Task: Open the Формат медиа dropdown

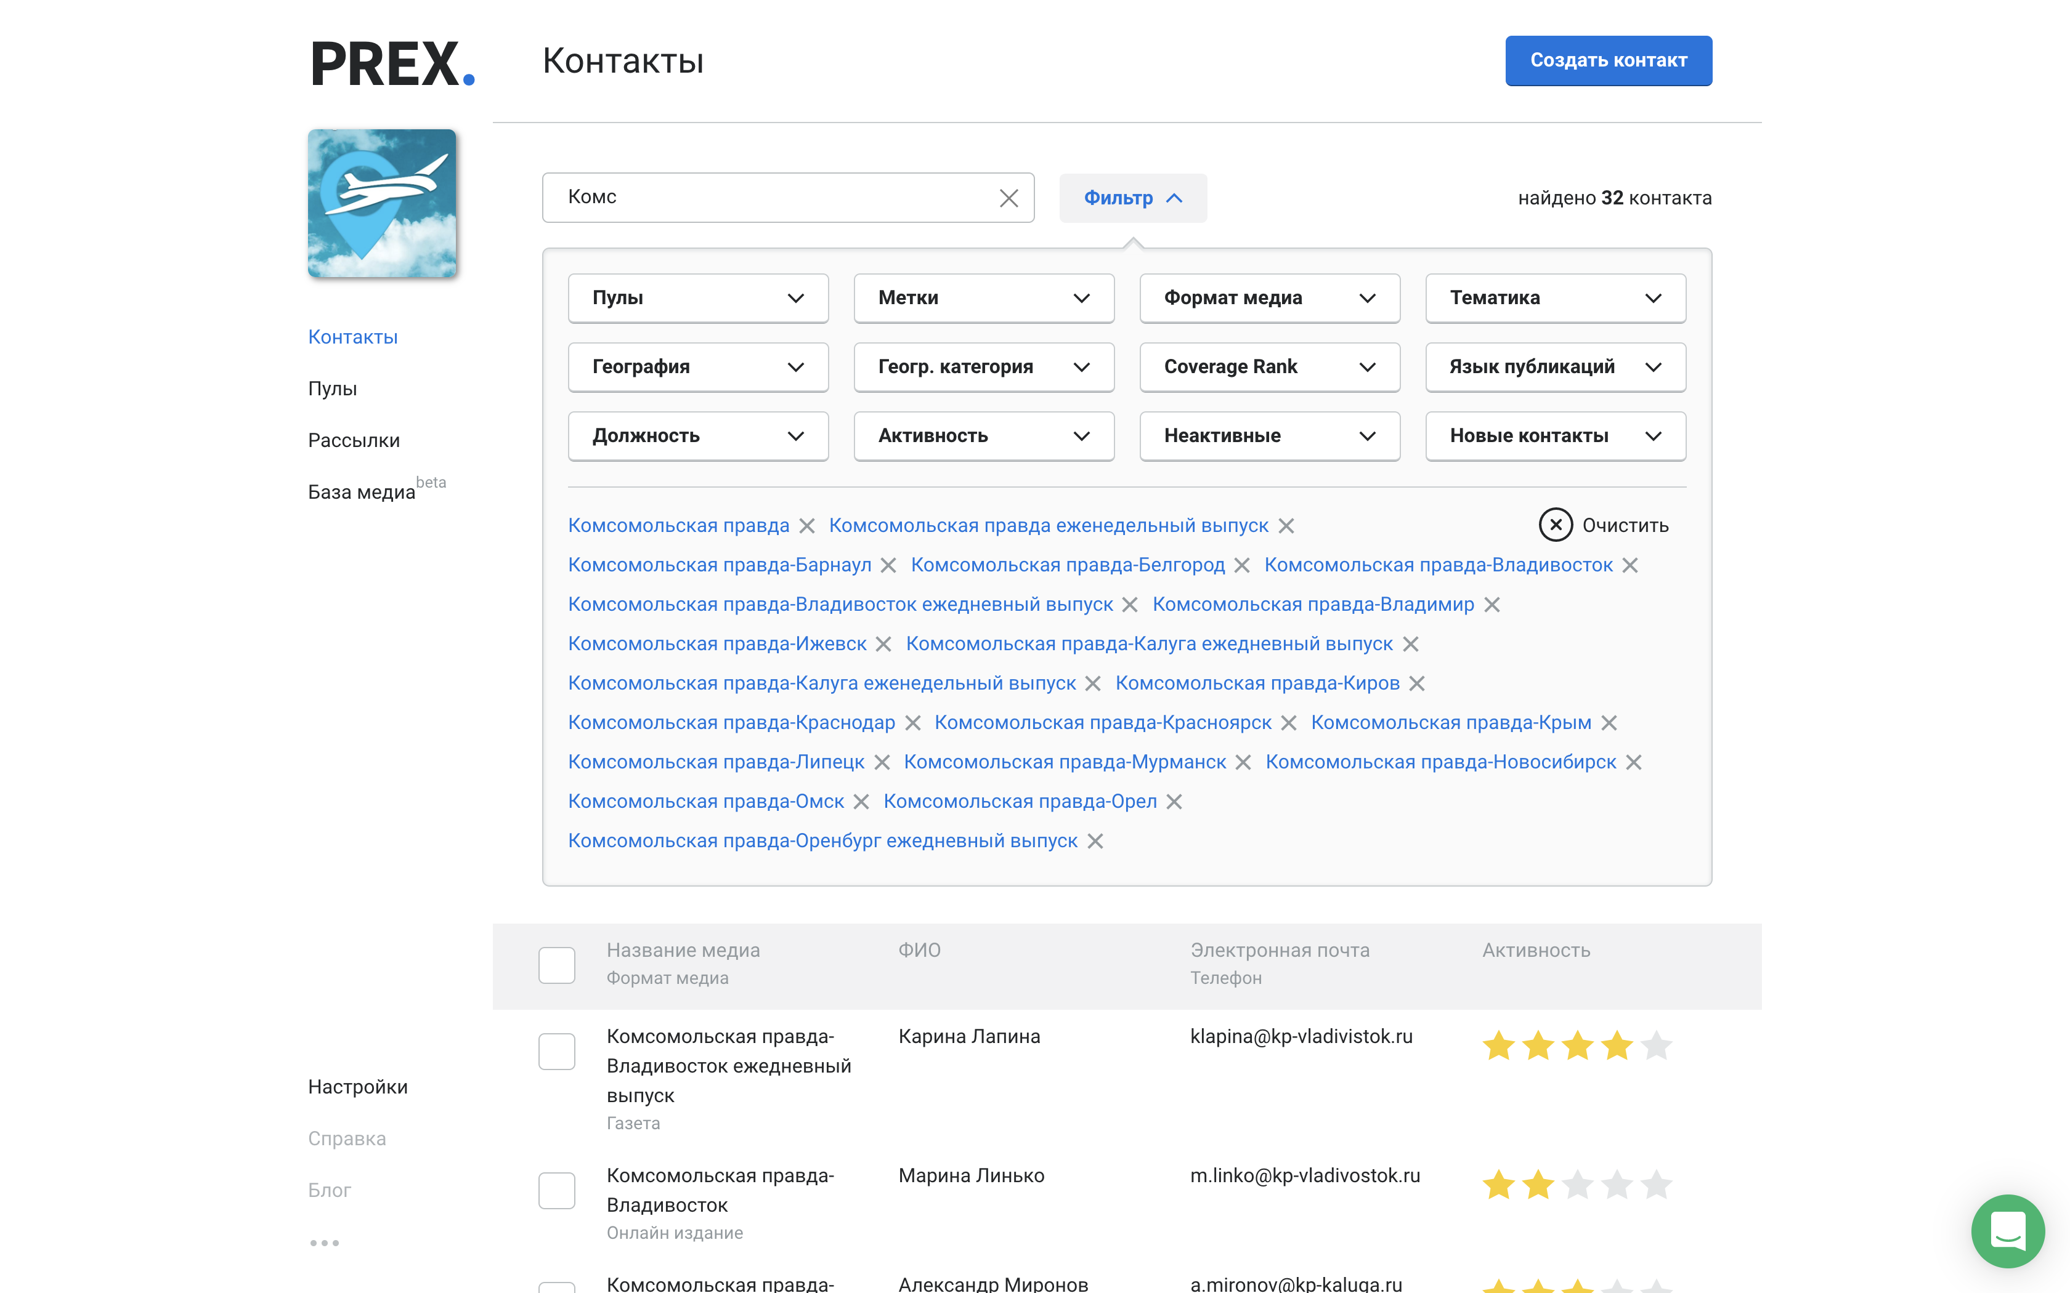Action: coord(1269,297)
